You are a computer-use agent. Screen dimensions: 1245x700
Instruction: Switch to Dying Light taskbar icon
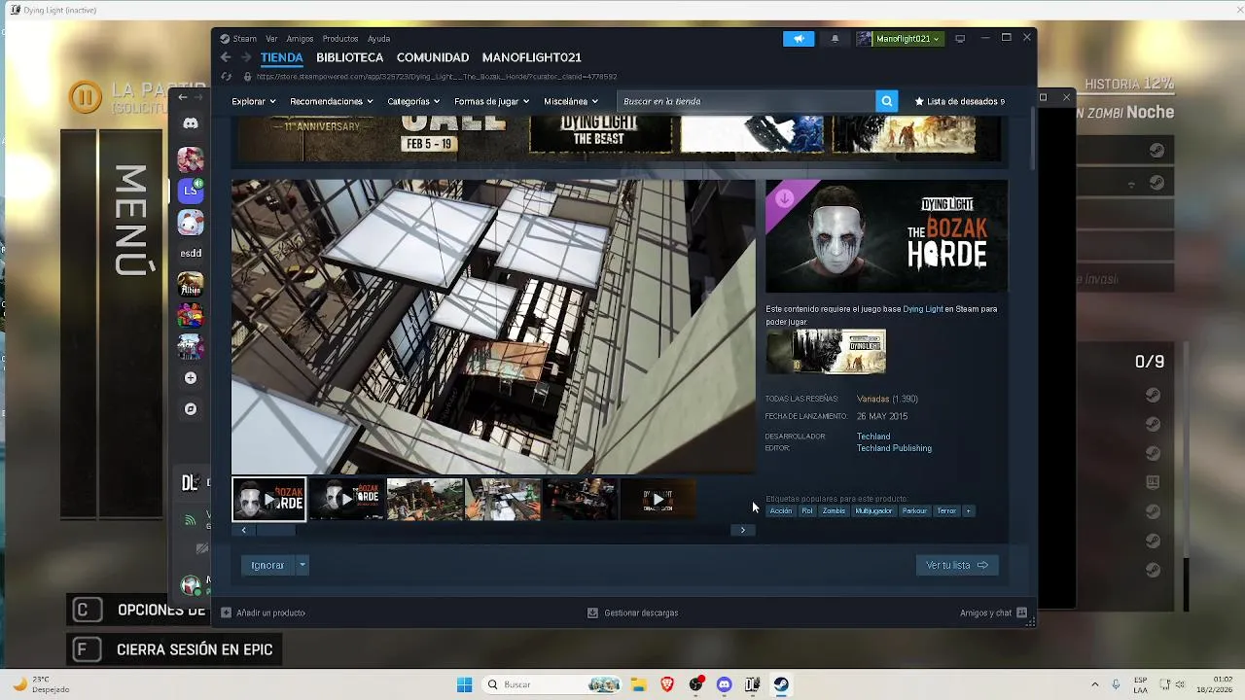click(x=752, y=684)
